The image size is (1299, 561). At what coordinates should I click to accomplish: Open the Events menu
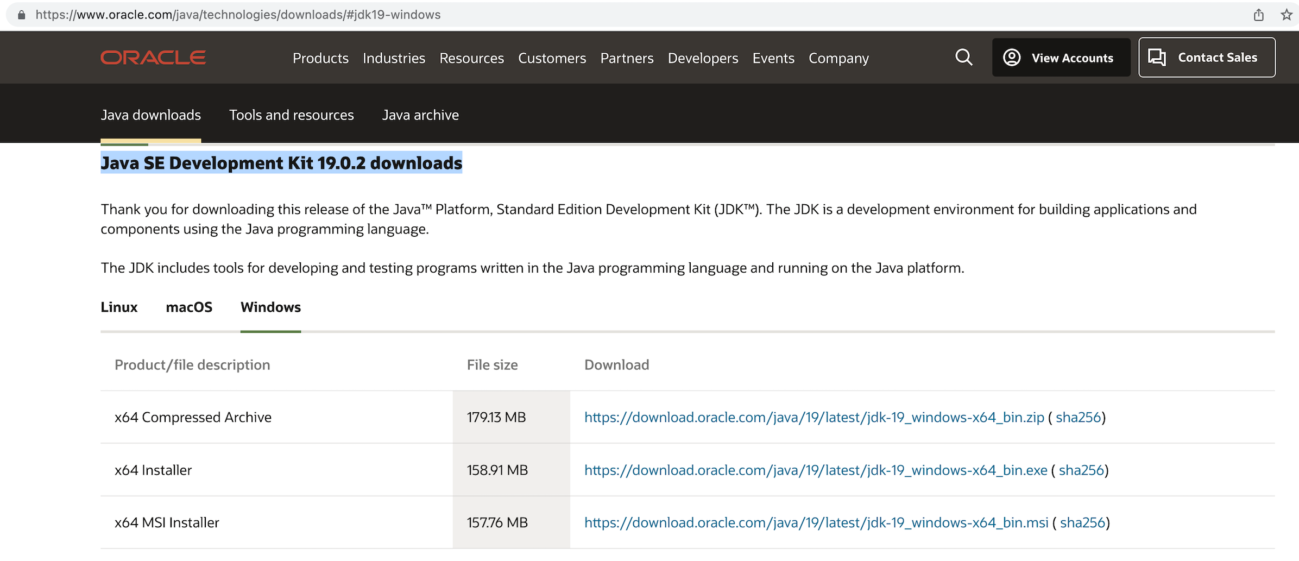click(773, 58)
